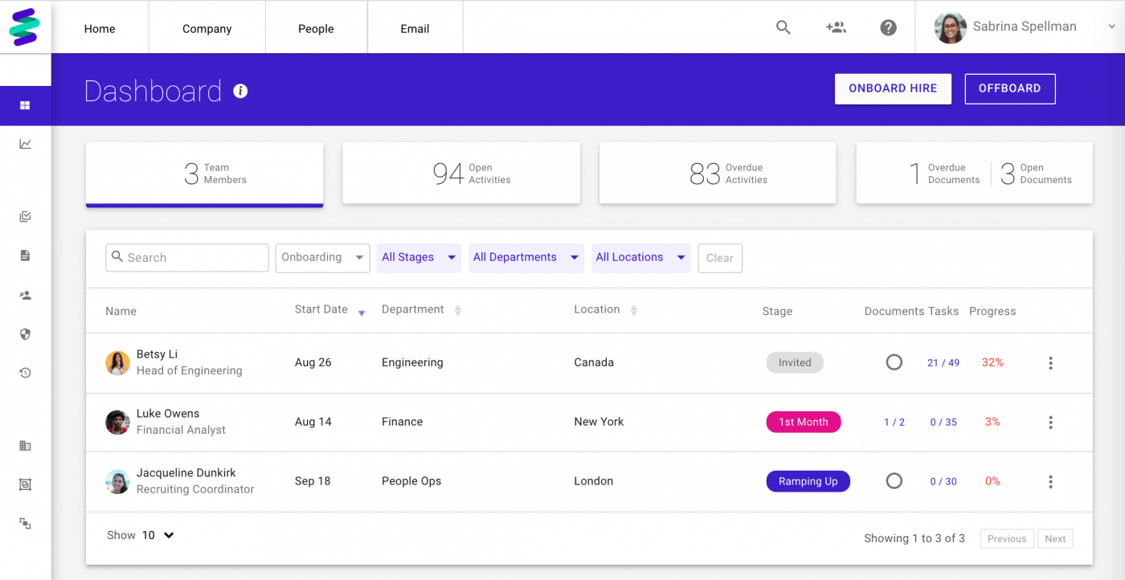The image size is (1125, 580).
Task: Open the analytics chart icon in the sidebar
Action: [x=25, y=144]
